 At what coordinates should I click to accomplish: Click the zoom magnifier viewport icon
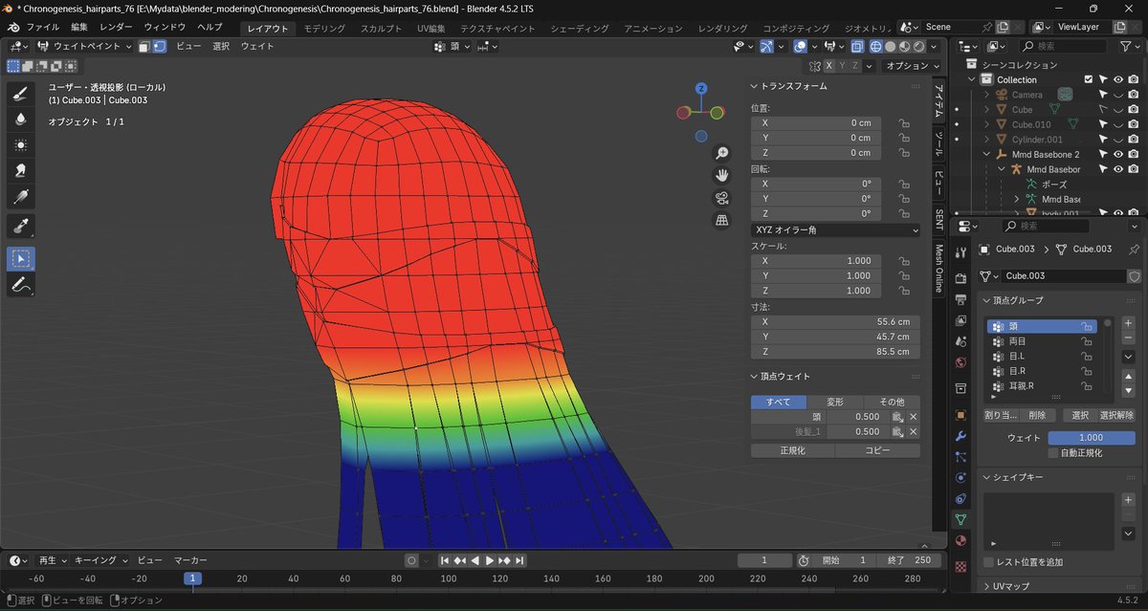(x=722, y=153)
